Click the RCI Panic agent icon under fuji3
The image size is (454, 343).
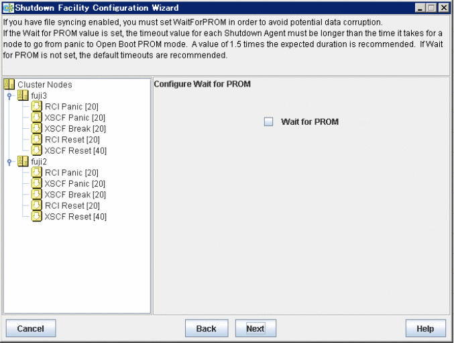coord(36,107)
